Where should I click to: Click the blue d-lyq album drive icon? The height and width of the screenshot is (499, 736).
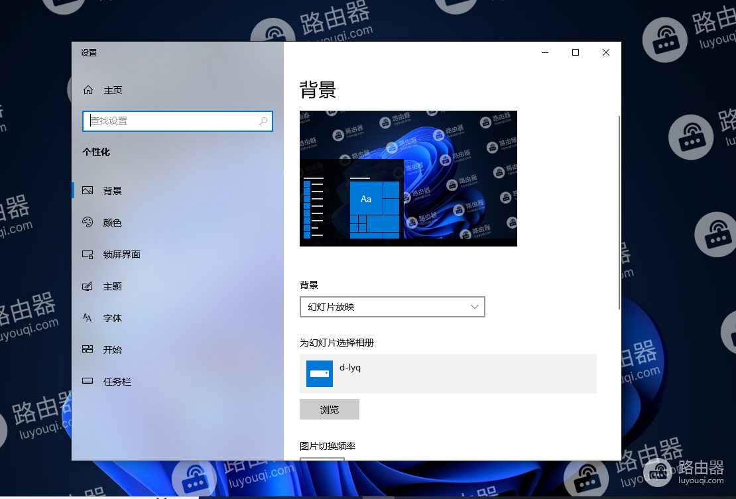coord(320,374)
